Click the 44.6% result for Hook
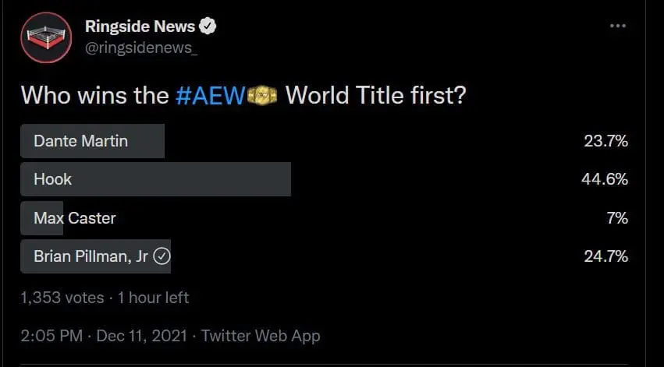This screenshot has height=367, width=664. [x=605, y=179]
